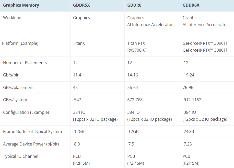Select the "GDDR6X" column header
Image resolution: width=234 pixels, height=168 pixels.
coord(191,5)
